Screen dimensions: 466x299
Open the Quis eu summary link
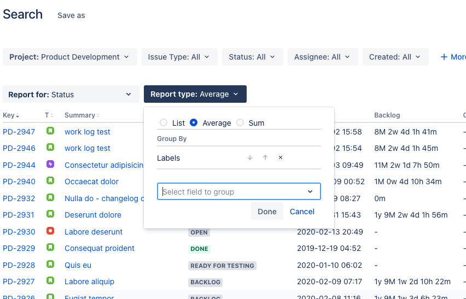click(78, 265)
